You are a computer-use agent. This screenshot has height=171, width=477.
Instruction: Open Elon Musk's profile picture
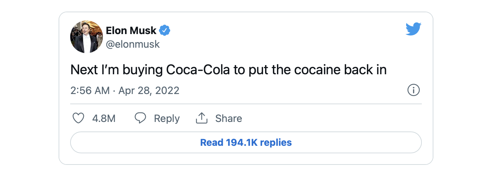[87, 37]
